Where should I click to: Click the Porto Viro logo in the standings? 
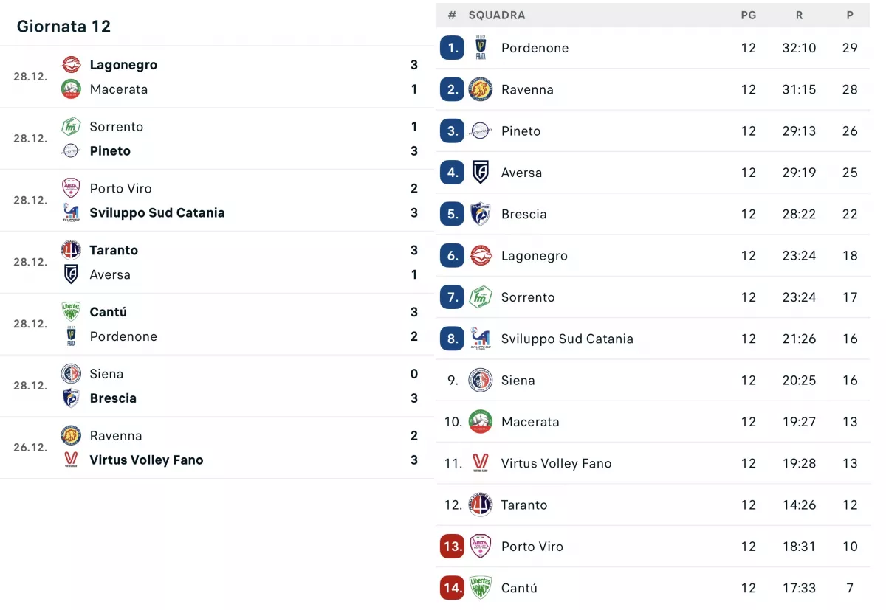click(481, 547)
